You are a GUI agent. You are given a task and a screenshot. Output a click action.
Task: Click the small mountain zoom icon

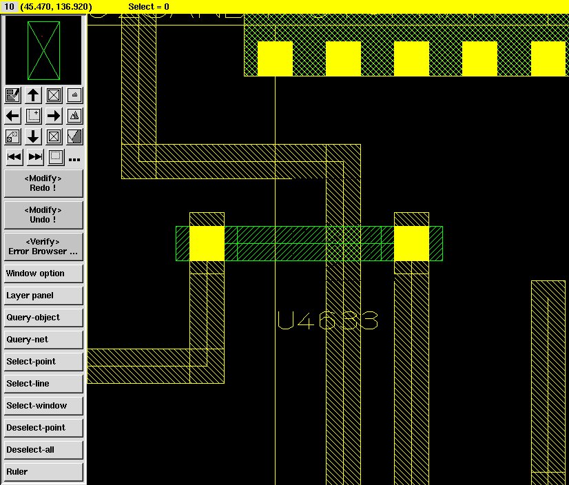point(75,95)
